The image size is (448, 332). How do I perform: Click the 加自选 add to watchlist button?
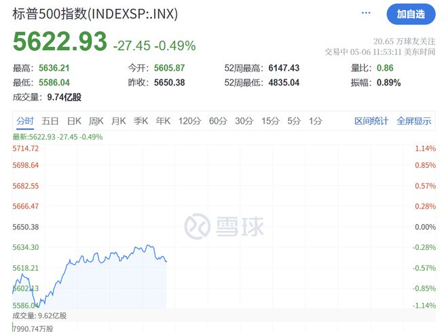pos(411,14)
